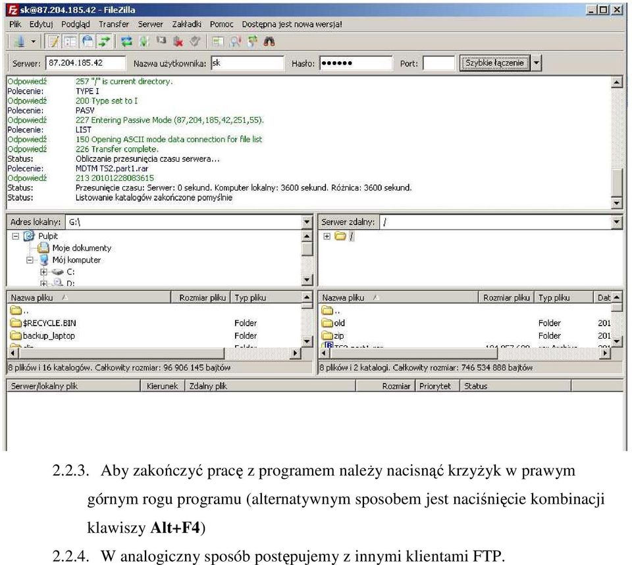
Task: Click the Szybkie łączenie button
Action: [494, 63]
